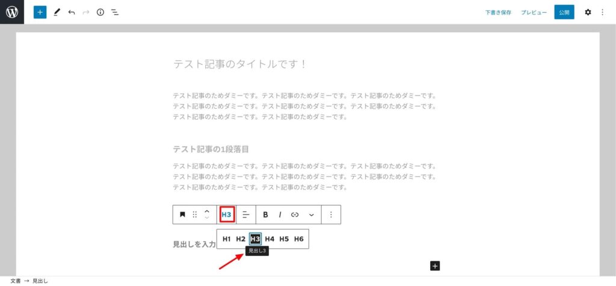Open the top-right options kebab menu
The image size is (616, 286).
(603, 12)
